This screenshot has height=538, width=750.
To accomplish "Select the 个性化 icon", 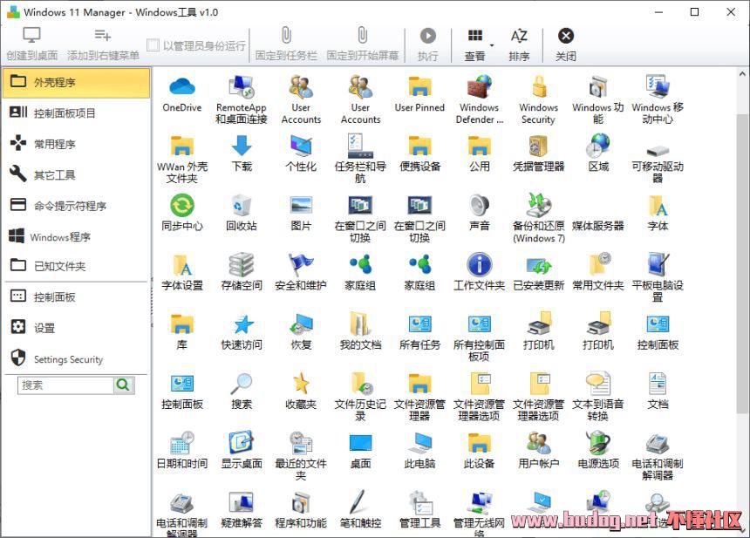I will [x=301, y=146].
